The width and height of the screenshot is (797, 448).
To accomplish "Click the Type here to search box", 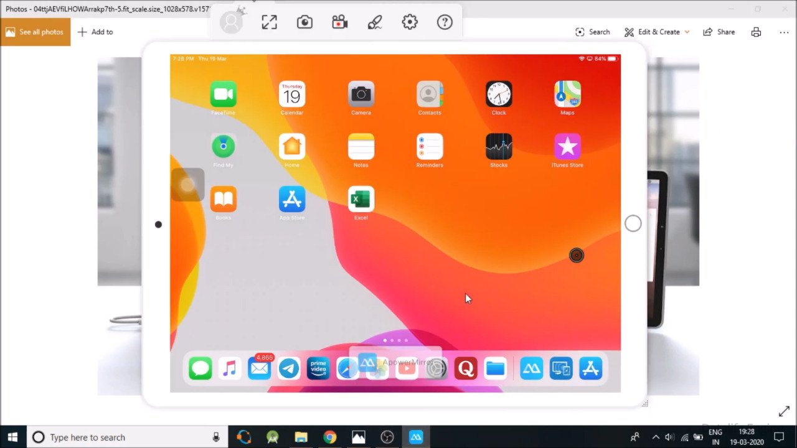I will coord(127,437).
